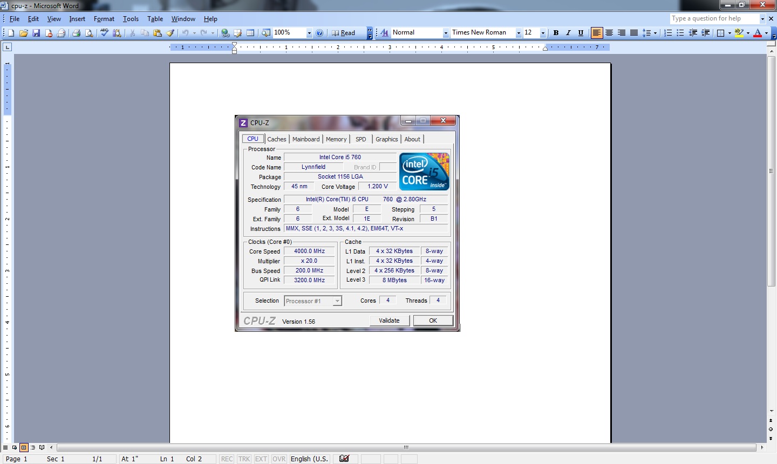777x464 pixels.
Task: Toggle Bold formatting
Action: [556, 33]
